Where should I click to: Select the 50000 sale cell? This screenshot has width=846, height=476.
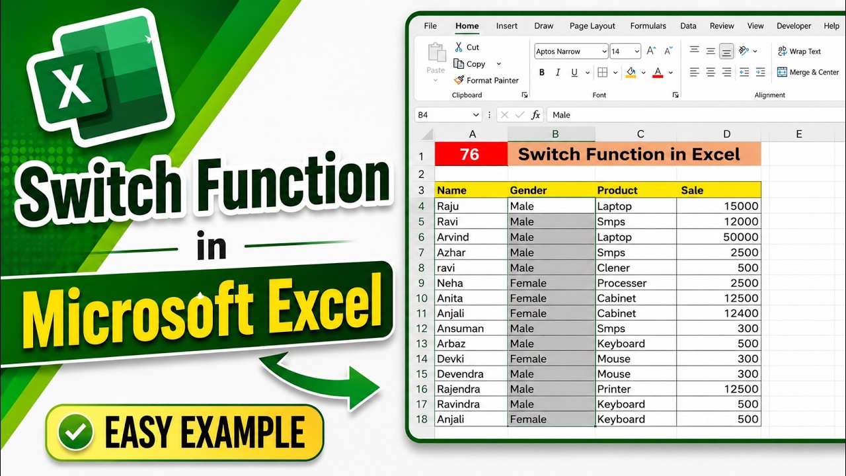click(x=719, y=237)
